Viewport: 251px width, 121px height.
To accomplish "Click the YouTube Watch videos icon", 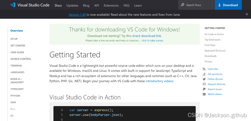I will coord(204,94).
